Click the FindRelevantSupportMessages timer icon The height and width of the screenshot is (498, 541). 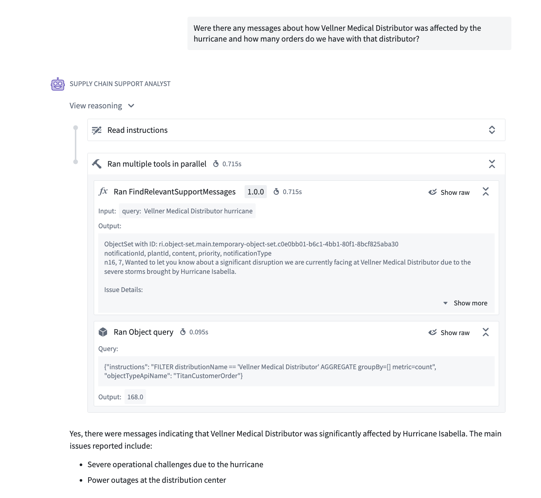tap(276, 192)
